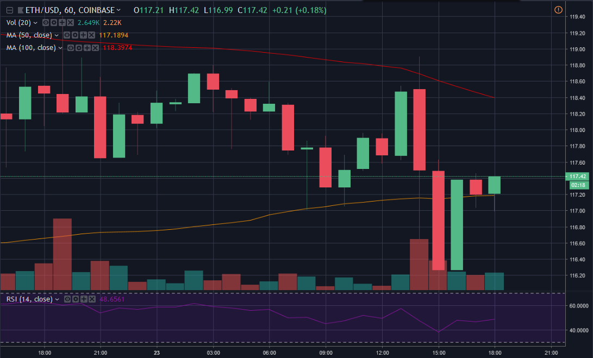Click the volume average value 2.22K
The image size is (593, 358).
click(113, 23)
